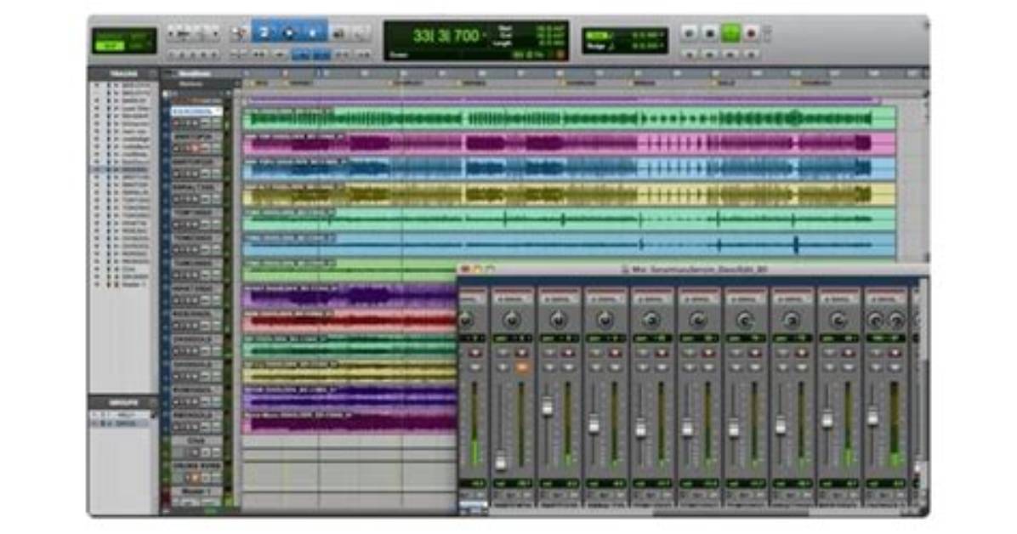
Task: Click the leftmost button below the Zoomer tool
Action: click(239, 54)
